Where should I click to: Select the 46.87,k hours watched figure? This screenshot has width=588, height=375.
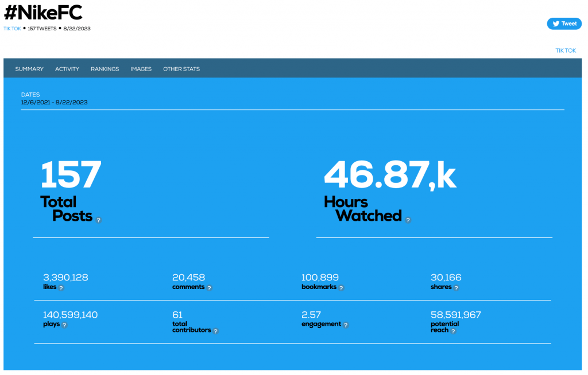coord(390,174)
